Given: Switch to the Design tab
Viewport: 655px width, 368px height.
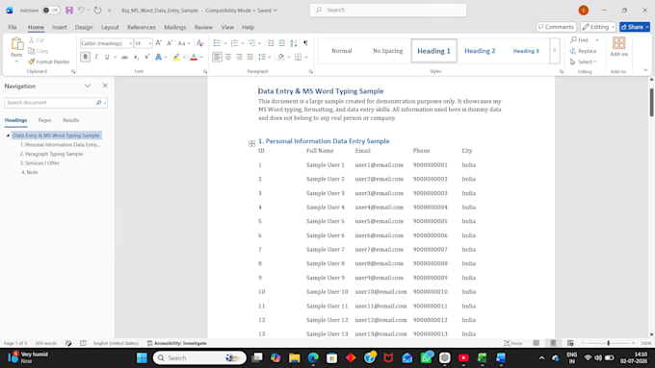Looking at the screenshot, I should coord(84,27).
